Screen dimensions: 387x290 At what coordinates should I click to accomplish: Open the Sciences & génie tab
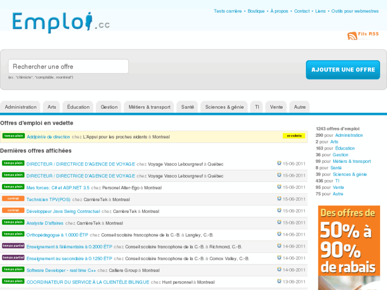point(224,107)
